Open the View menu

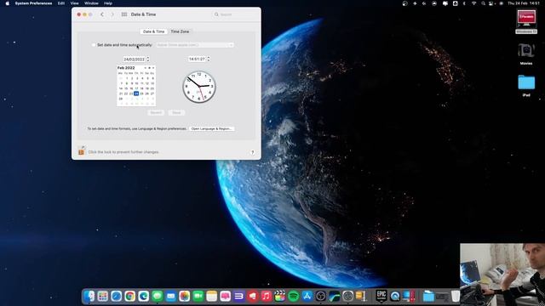tap(74, 3)
